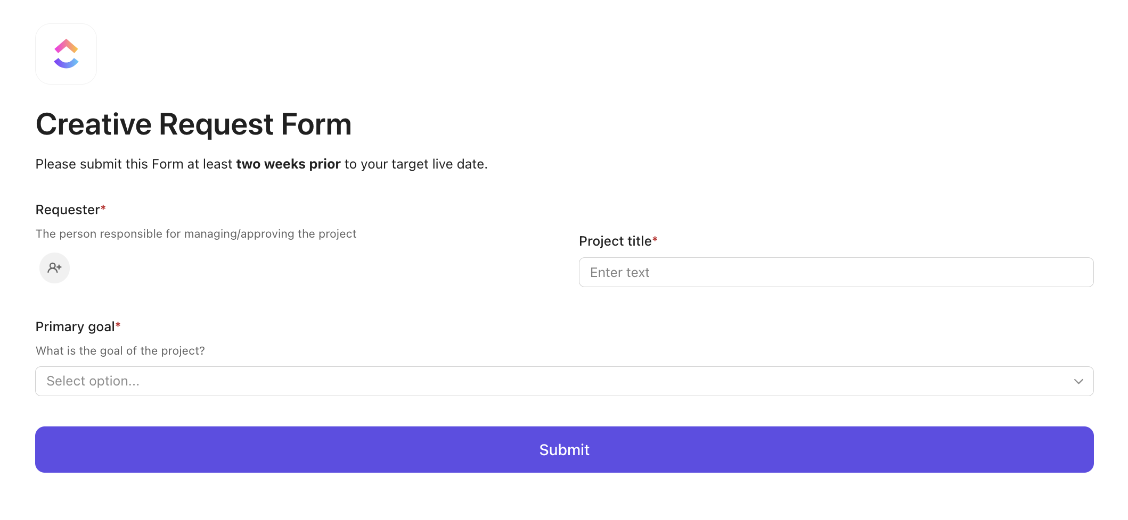Click the 'Select option...' placeholder text
Viewport: 1128px width, 520px height.
pos(93,381)
